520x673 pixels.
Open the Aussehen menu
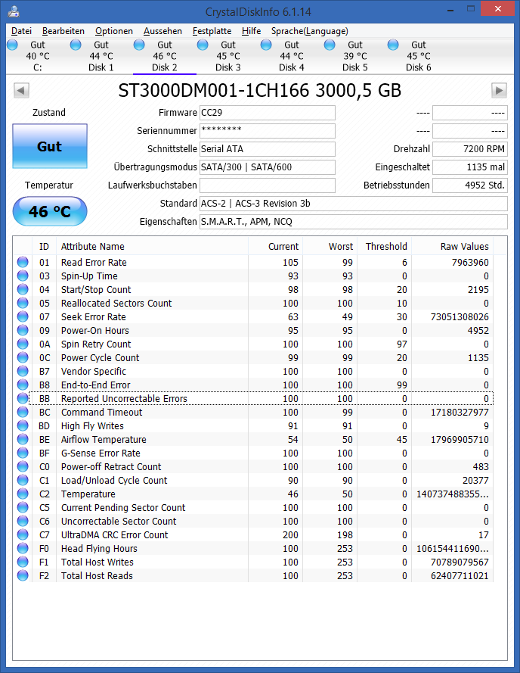[162, 31]
